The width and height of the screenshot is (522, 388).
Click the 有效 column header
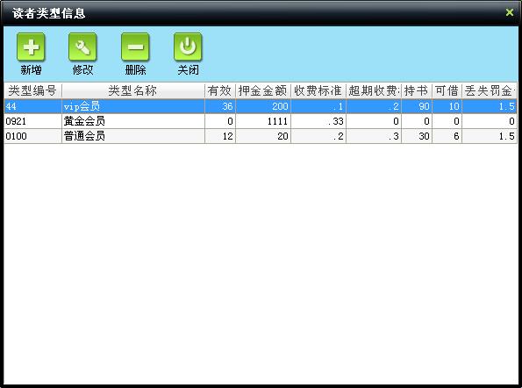pos(220,90)
